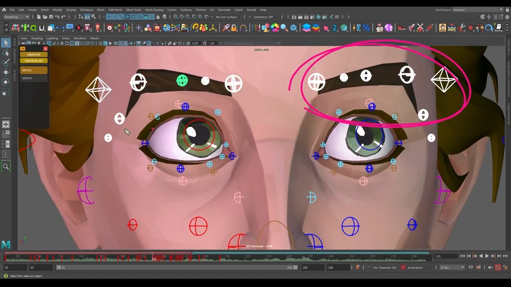The height and width of the screenshot is (287, 511).
Task: Toggle audio mute speaker near fps
Action: [x=490, y=267]
